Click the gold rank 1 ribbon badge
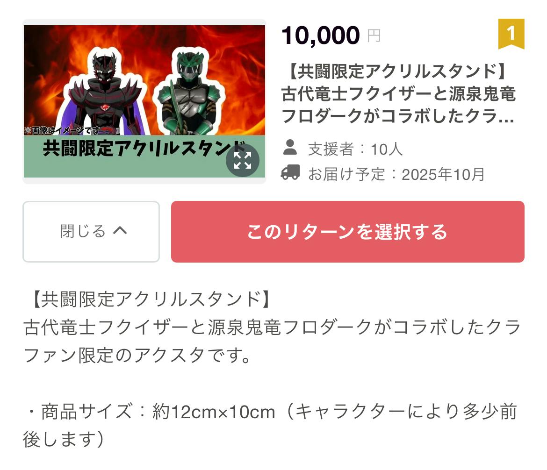 [x=511, y=34]
